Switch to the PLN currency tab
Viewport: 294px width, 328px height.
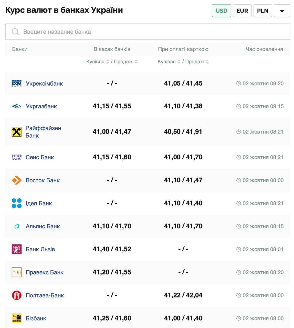pyautogui.click(x=262, y=11)
